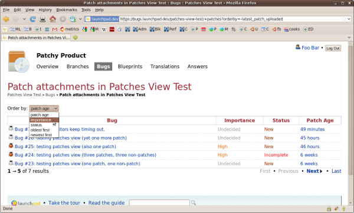Open the cooks bookmark

point(292,29)
